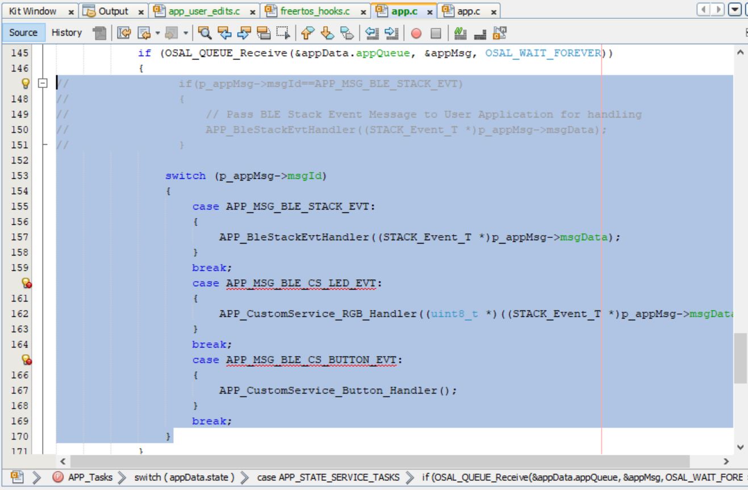Click error hint icon beside APP_MSG_BLE_CS_LED_EVT line
The image size is (748, 490).
coord(26,283)
